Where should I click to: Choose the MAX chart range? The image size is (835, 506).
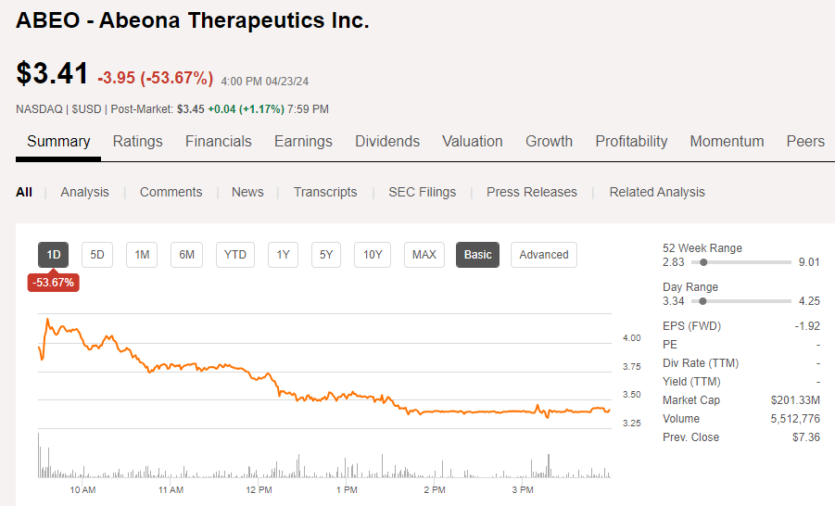[424, 255]
